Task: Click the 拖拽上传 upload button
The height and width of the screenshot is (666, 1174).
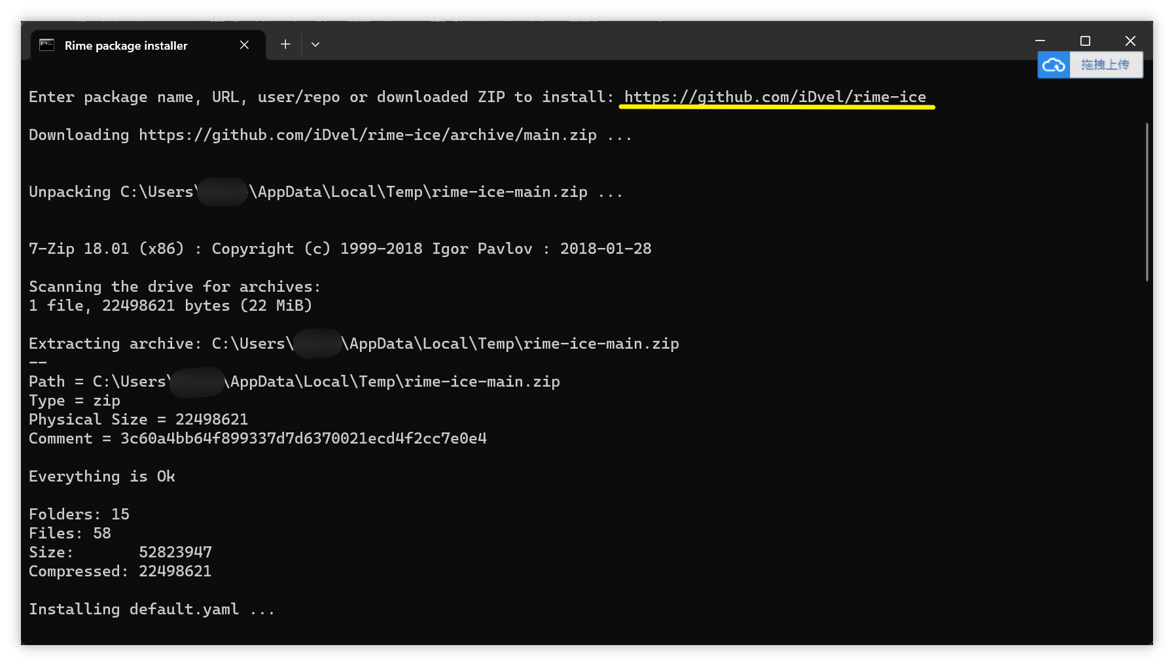Action: [1107, 65]
